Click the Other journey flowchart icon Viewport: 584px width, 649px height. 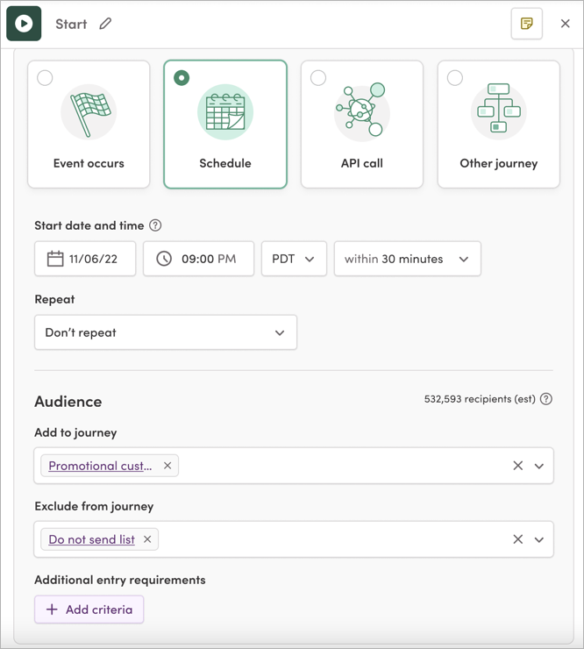(499, 110)
